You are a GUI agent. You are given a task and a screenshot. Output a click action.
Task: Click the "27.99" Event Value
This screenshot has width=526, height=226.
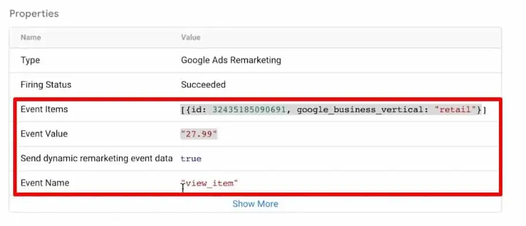(x=199, y=134)
